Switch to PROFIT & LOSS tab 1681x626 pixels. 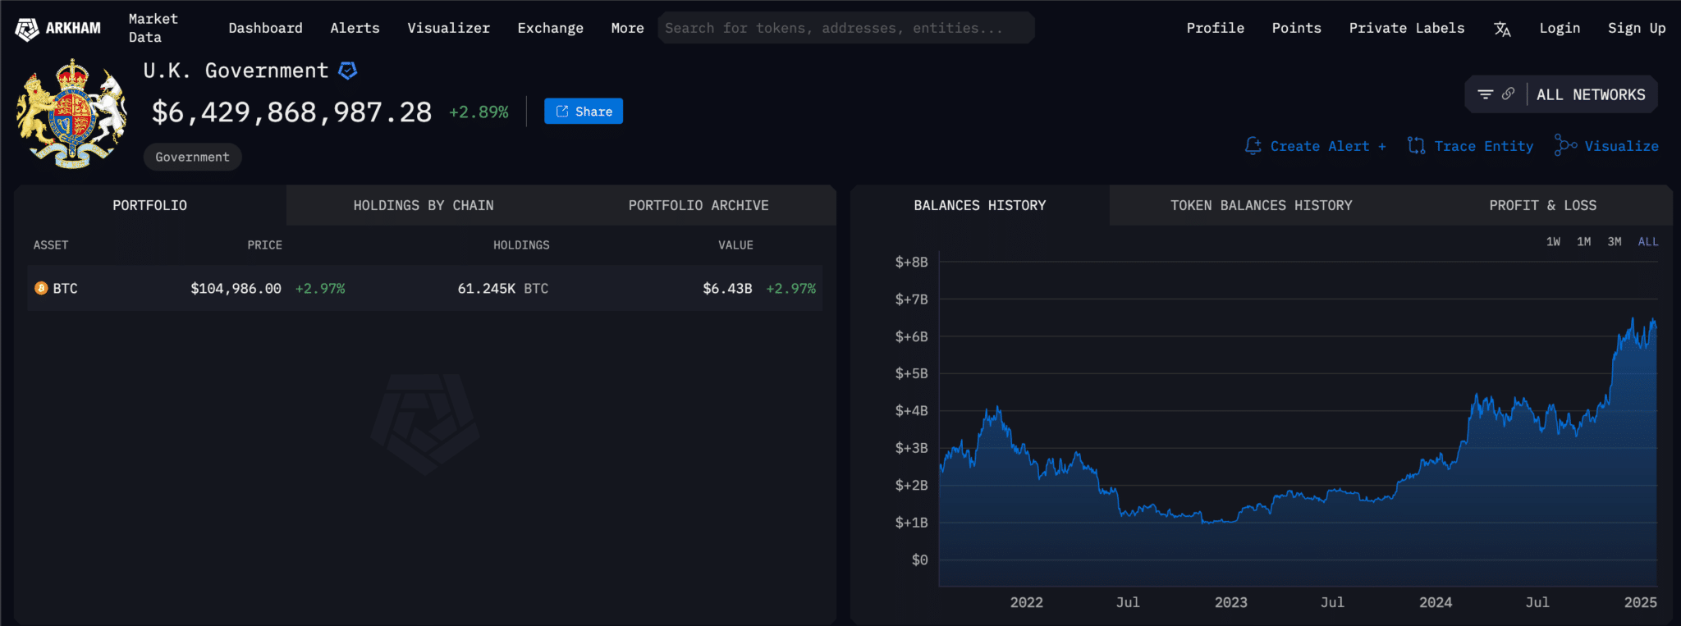(x=1543, y=205)
